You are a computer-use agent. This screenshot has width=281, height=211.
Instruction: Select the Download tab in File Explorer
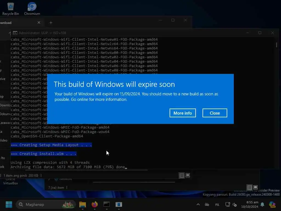[x=18, y=23]
